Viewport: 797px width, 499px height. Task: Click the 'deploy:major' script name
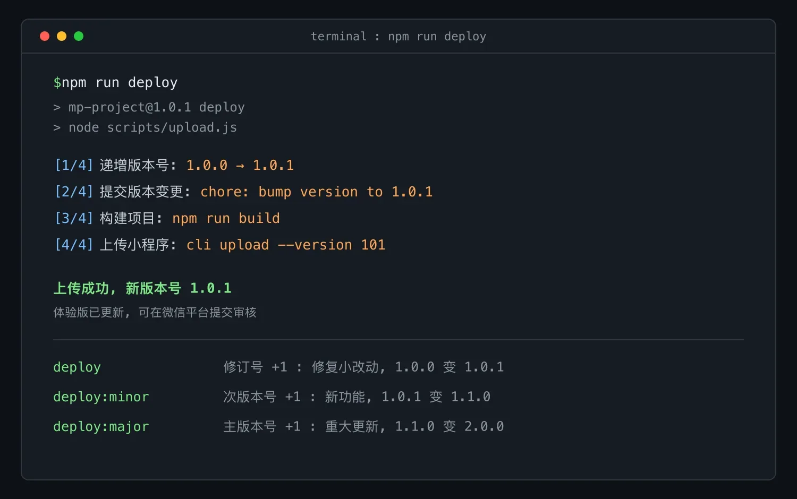101,427
